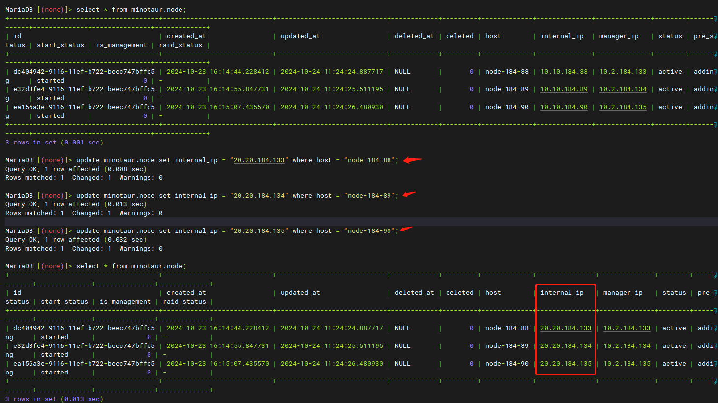Click host node-184-90 beside 20.20.184.135

(507, 364)
